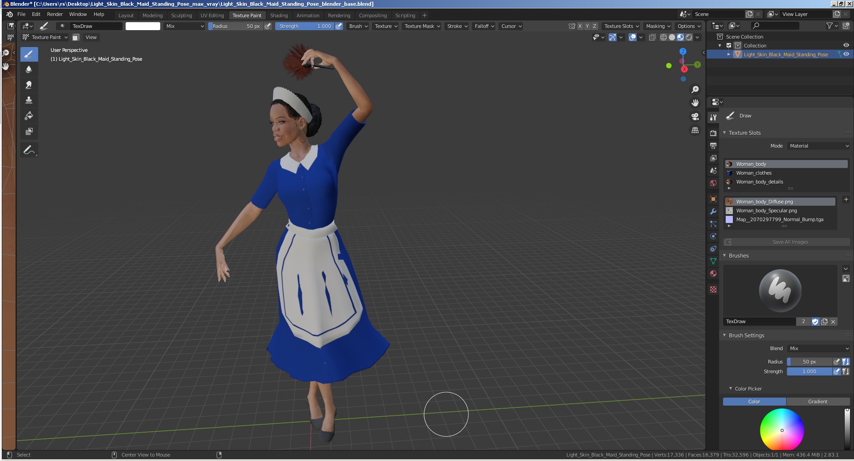Screen dimensions: 854x461
Task: Switch to Material Preview shading
Action: [x=680, y=37]
